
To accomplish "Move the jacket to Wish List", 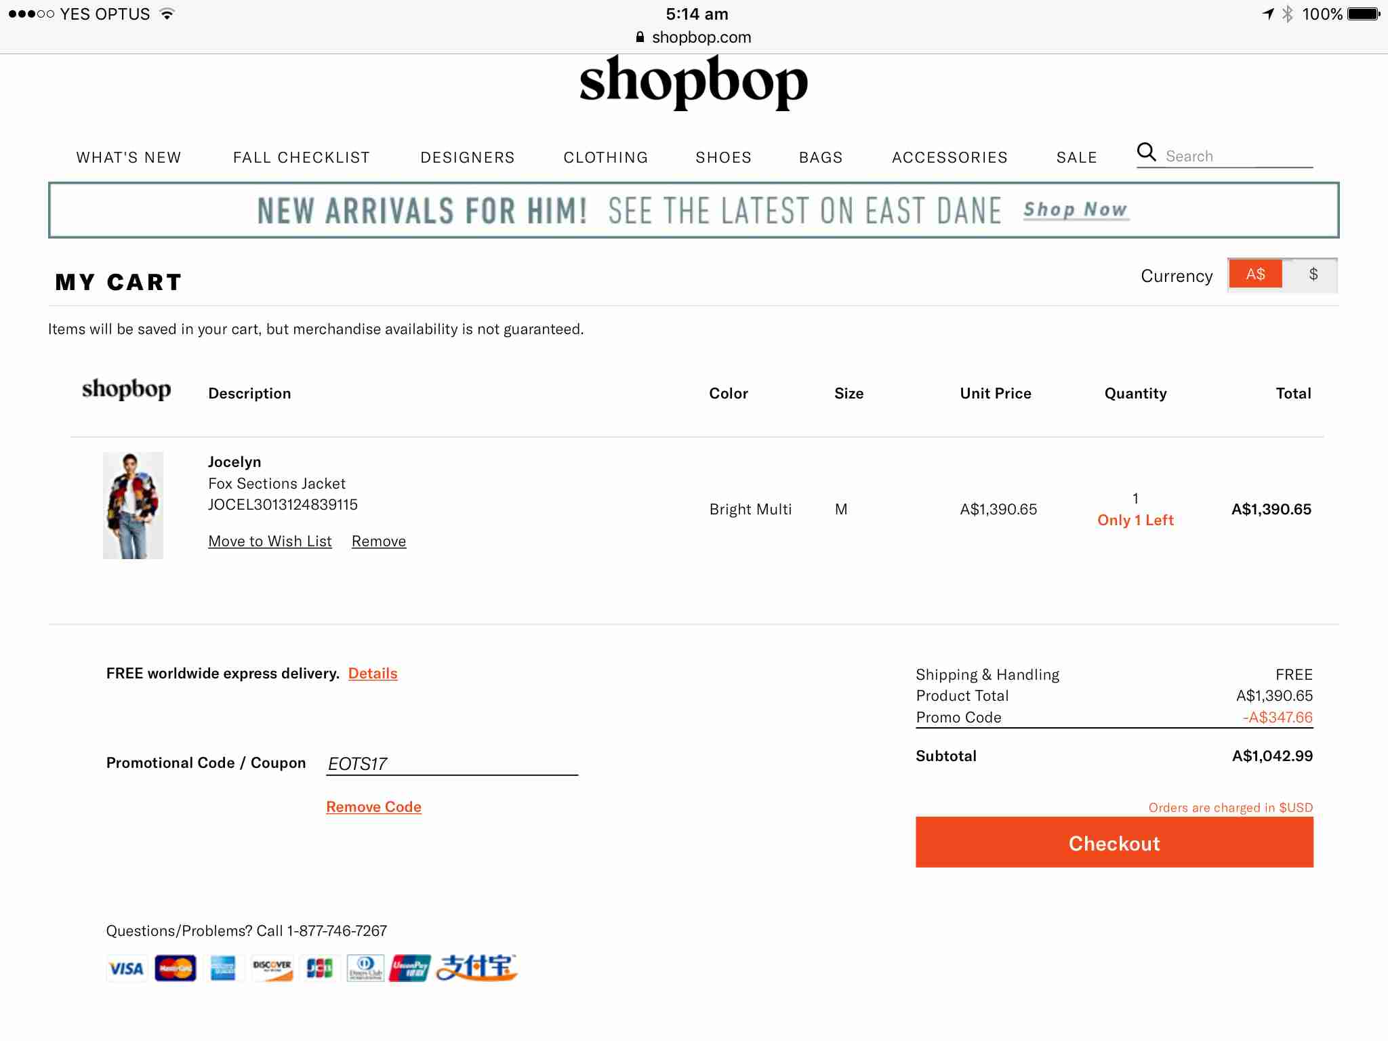I will (270, 541).
